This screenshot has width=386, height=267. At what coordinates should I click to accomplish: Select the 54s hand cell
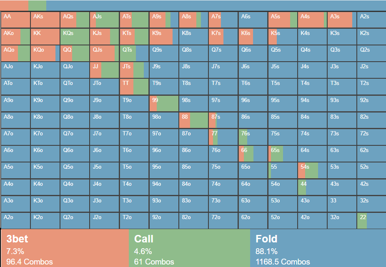[312, 170]
